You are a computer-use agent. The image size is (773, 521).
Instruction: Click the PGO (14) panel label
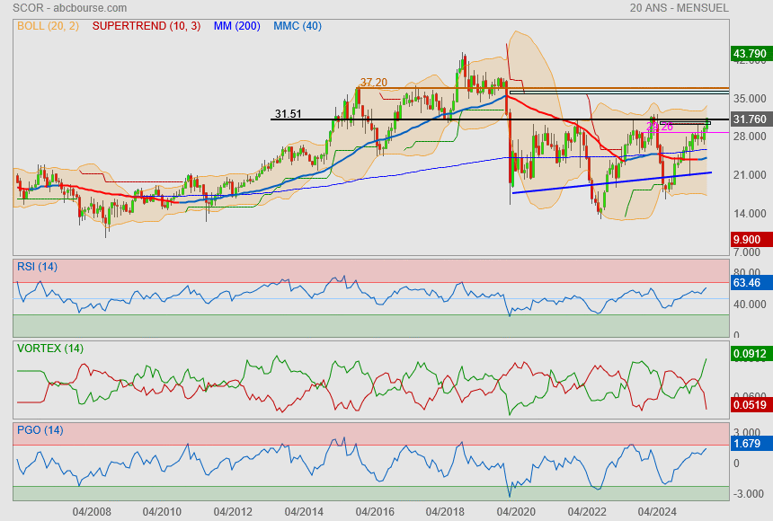(39, 430)
